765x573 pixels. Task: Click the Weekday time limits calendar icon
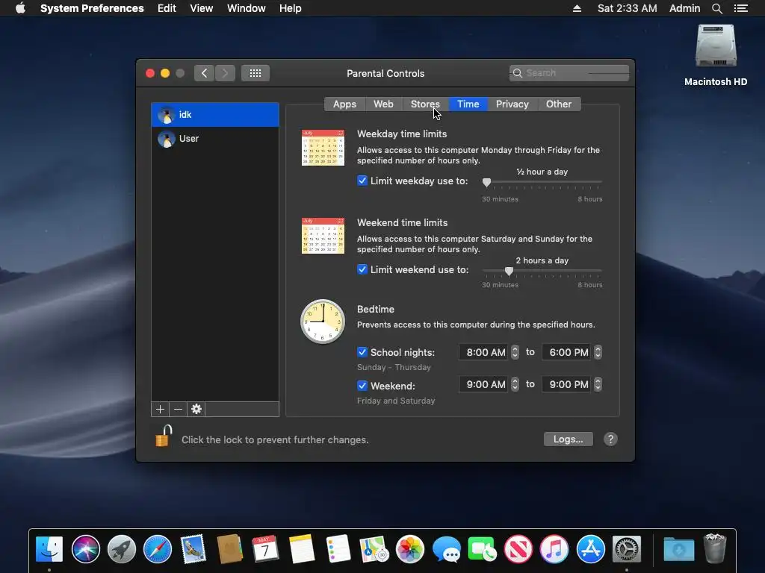point(323,148)
